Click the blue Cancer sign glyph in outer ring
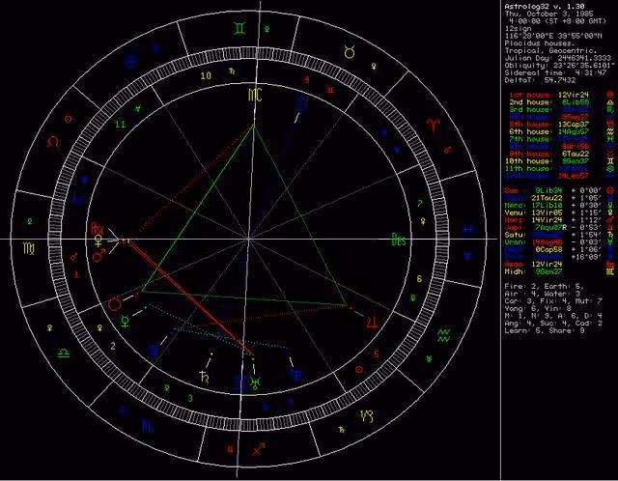Viewport: 618px width, 481px height. click(131, 62)
